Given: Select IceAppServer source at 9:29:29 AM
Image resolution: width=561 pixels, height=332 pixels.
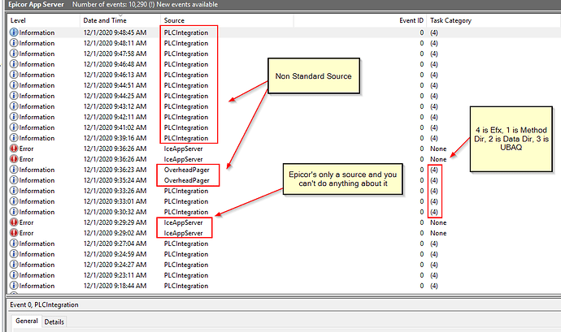Looking at the screenshot, I should 183,222.
